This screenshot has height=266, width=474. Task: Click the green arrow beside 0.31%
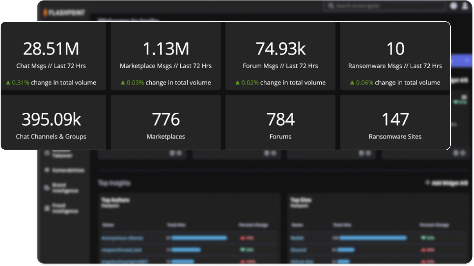click(9, 83)
